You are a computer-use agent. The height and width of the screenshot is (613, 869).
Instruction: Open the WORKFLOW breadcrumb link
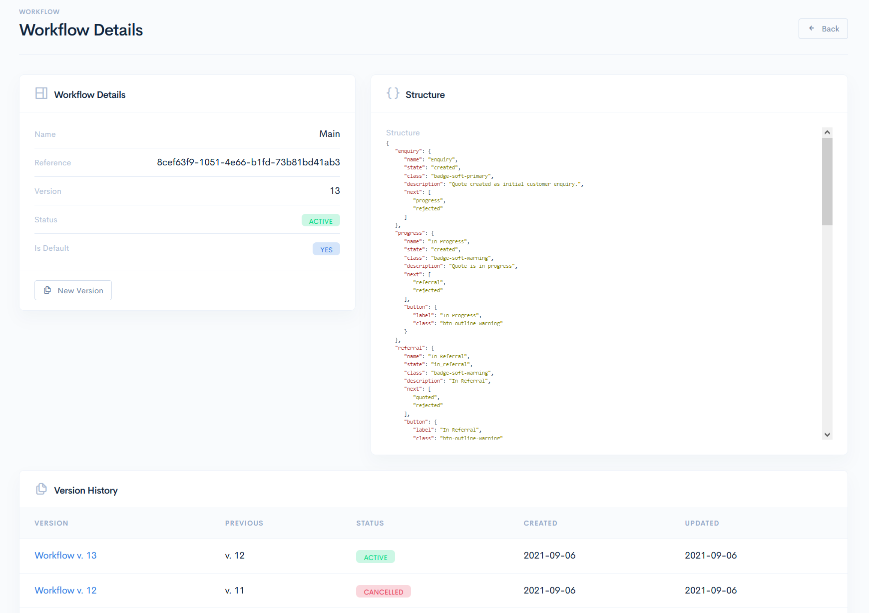tap(39, 11)
